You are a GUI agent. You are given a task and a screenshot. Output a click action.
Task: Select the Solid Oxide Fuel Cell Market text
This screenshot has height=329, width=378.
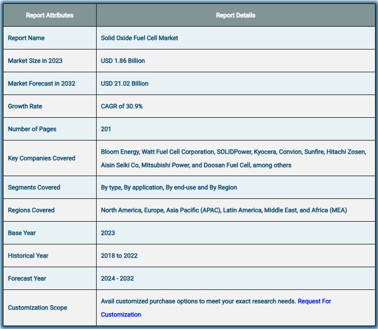[139, 38]
